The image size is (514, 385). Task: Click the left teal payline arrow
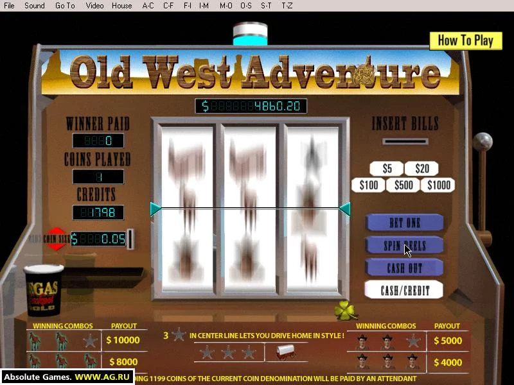point(155,209)
